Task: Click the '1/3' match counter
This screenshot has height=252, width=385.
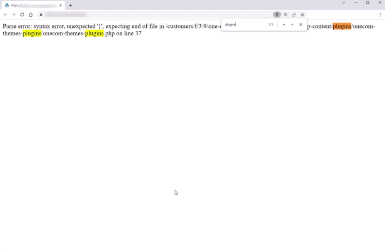Action: 270,25
